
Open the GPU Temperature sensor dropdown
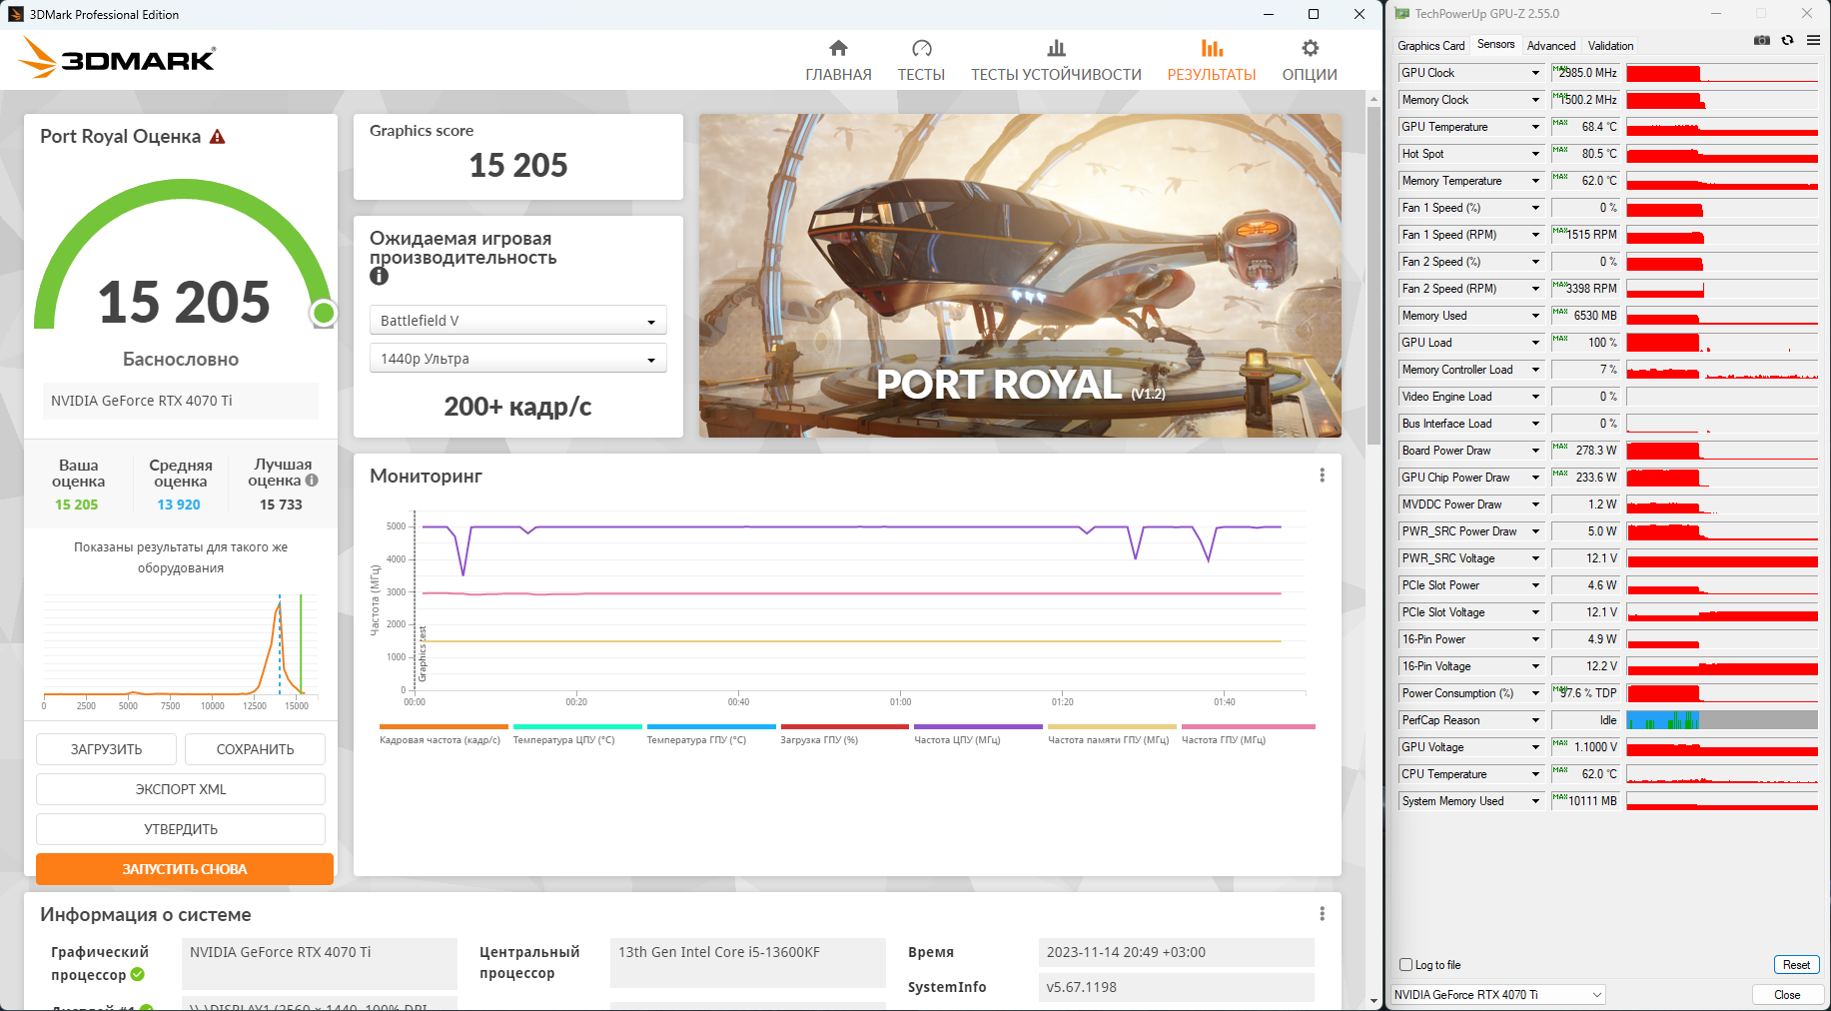[x=1535, y=127]
